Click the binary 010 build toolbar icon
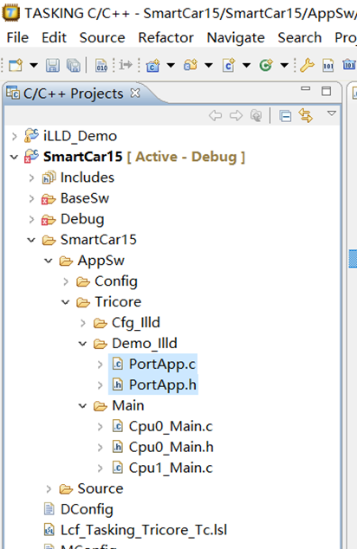The image size is (357, 549). 101,65
